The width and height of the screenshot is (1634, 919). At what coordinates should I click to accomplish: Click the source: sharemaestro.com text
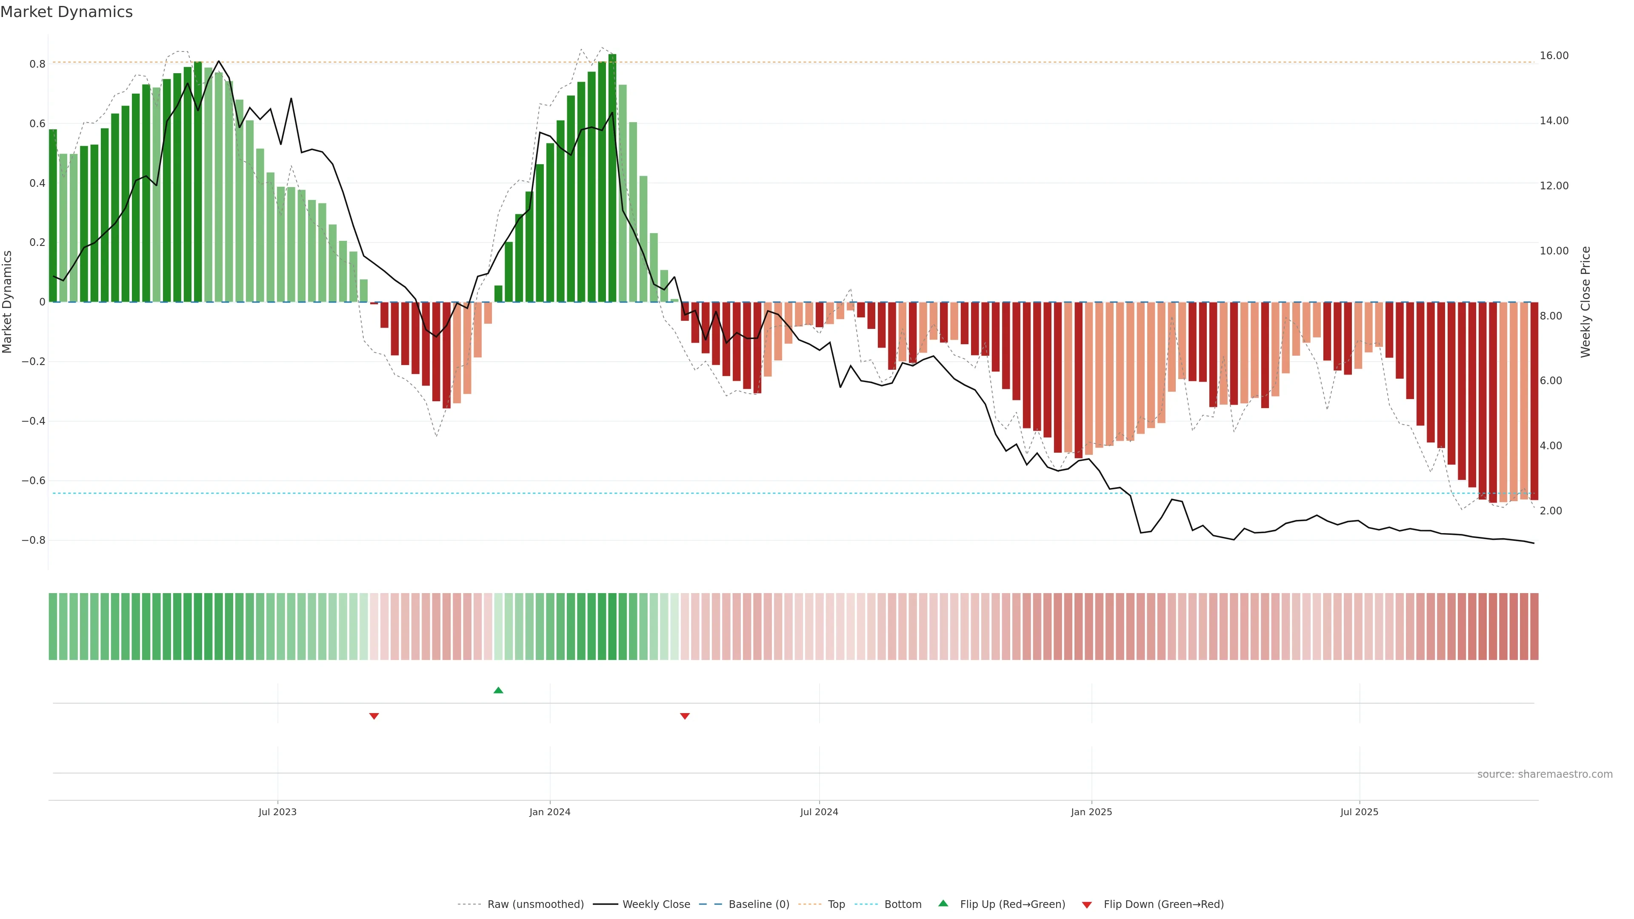click(x=1545, y=774)
